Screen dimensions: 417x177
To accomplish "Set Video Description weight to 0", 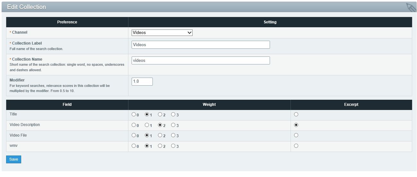I will (x=134, y=125).
